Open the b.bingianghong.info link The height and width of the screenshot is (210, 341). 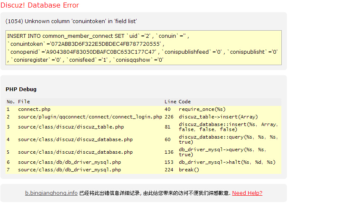click(51, 193)
